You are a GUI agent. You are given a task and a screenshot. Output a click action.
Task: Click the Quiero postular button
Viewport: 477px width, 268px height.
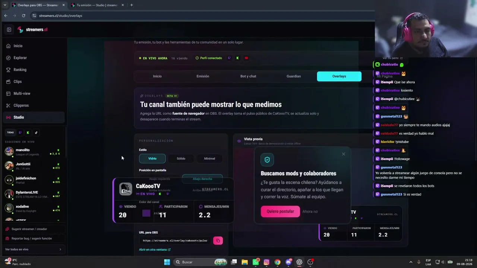click(x=280, y=211)
